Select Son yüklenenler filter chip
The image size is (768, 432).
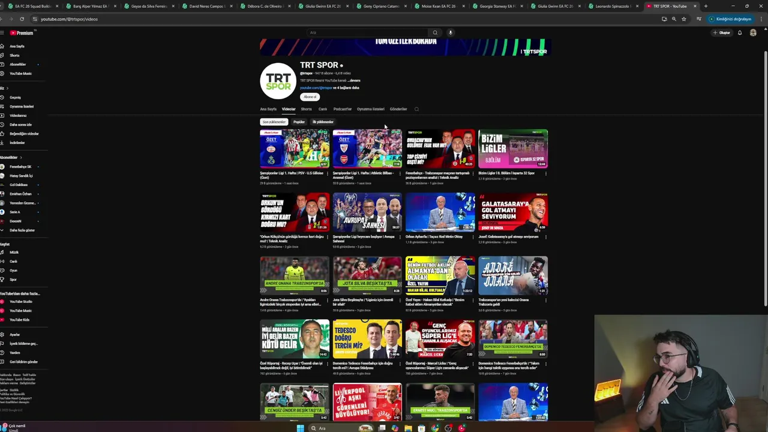coord(274,122)
